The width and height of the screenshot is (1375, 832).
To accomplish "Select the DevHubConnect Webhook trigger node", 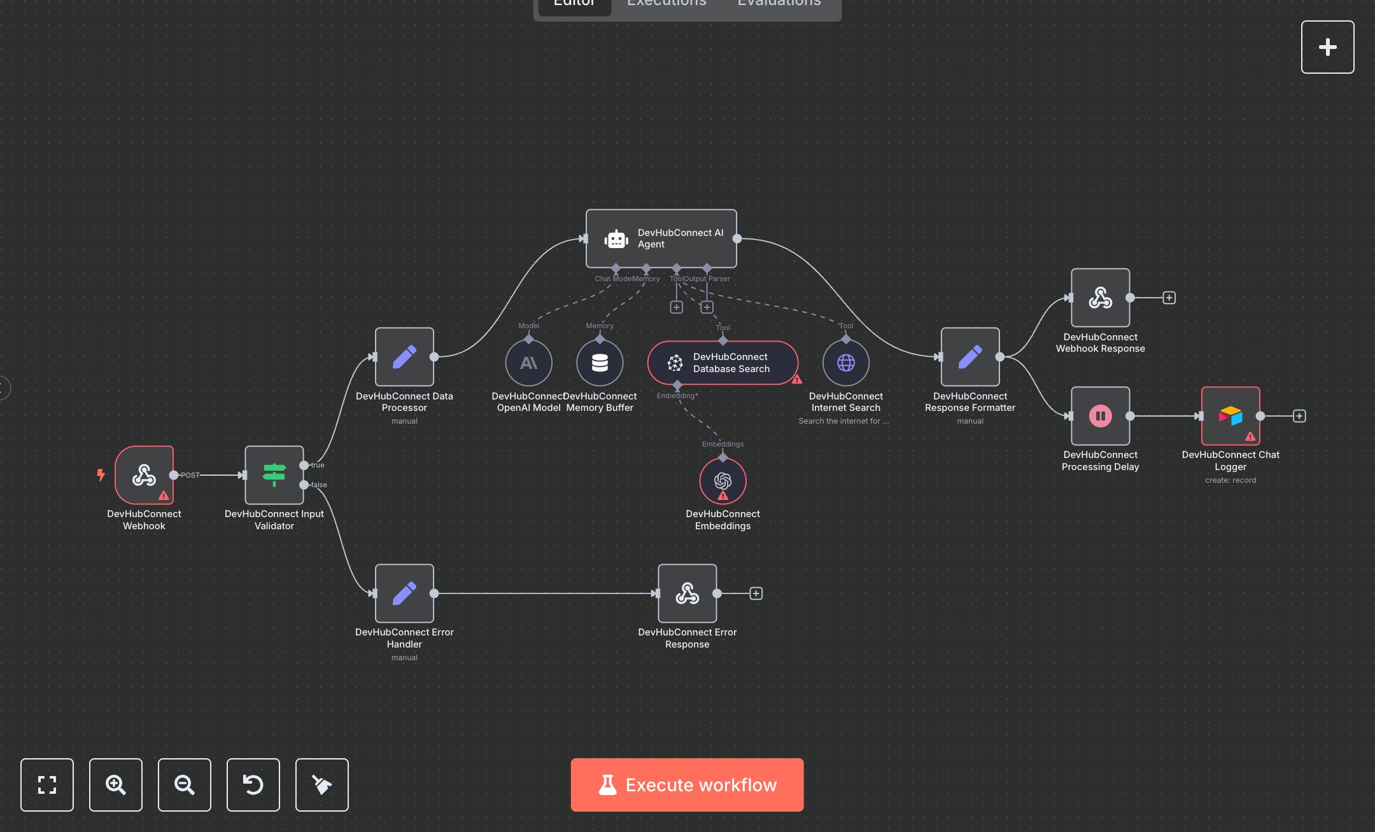I will [x=144, y=475].
